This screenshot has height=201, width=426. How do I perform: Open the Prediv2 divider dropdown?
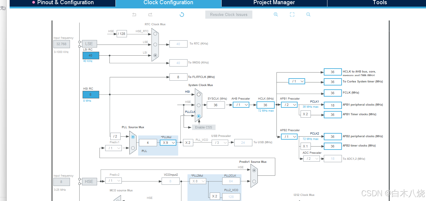[113, 181]
